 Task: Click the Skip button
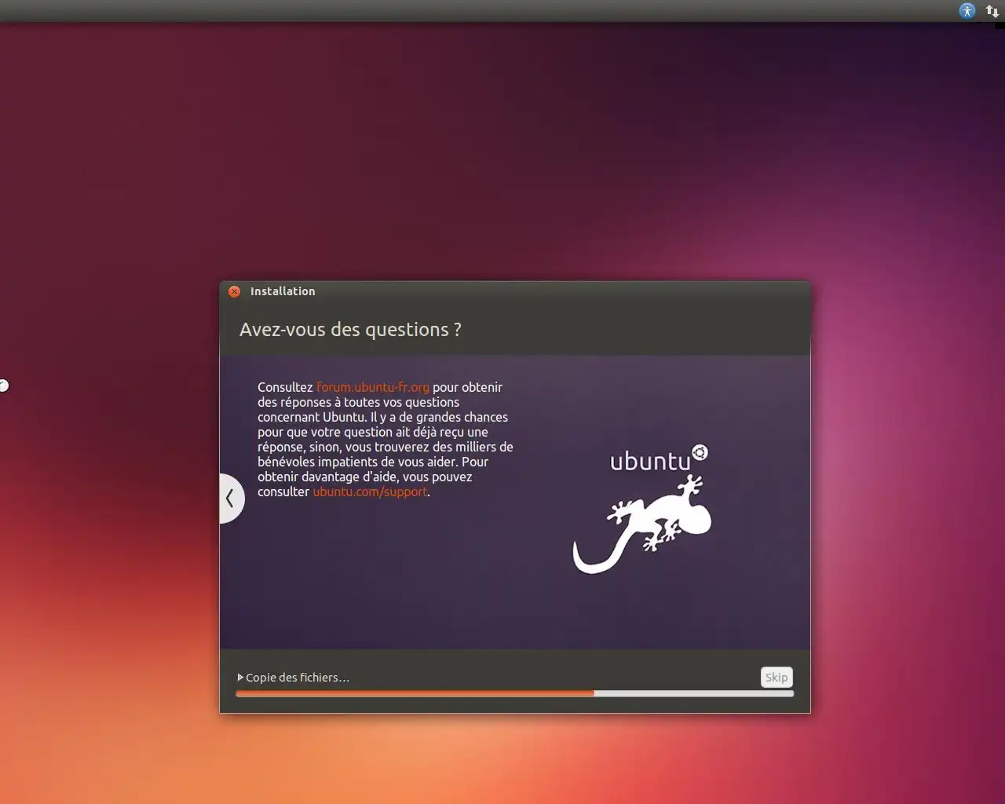coord(777,677)
